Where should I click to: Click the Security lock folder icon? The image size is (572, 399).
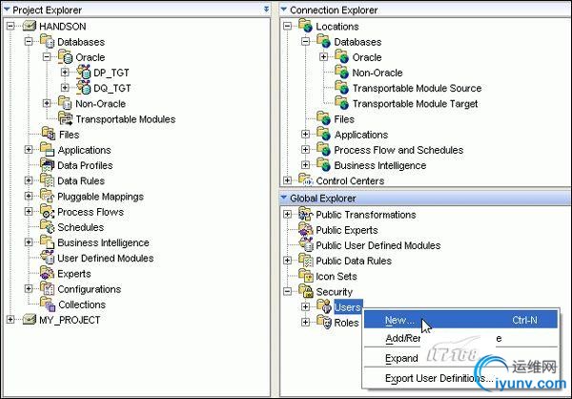(x=306, y=291)
